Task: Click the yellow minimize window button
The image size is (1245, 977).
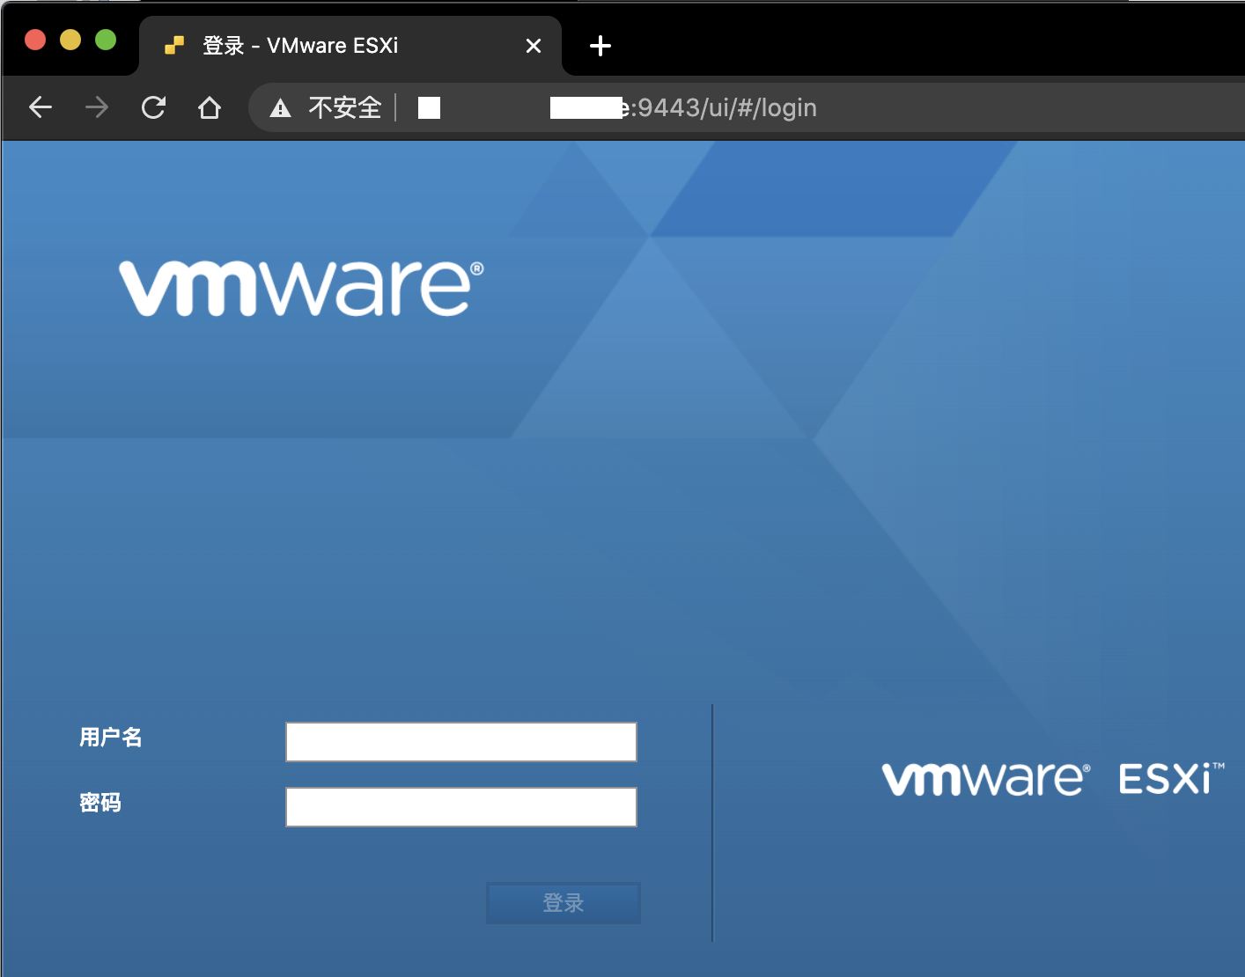Action: pyautogui.click(x=70, y=40)
